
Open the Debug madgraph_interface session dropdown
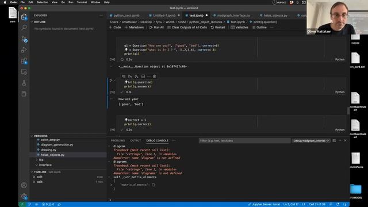311,140
